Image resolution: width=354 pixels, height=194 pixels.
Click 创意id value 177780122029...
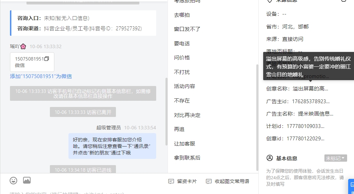[x=305, y=139]
